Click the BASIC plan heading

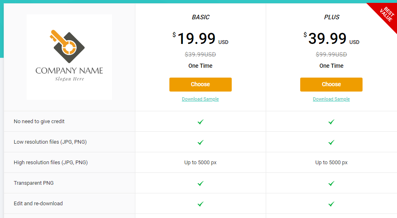(201, 17)
